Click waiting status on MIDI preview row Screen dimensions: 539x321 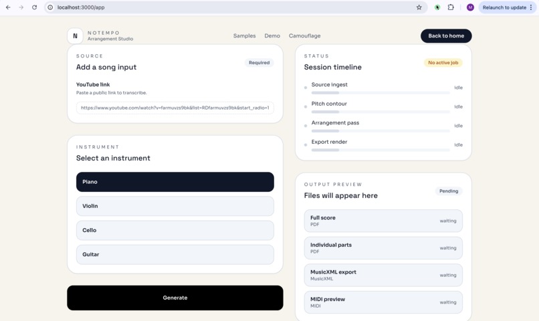tap(448, 302)
